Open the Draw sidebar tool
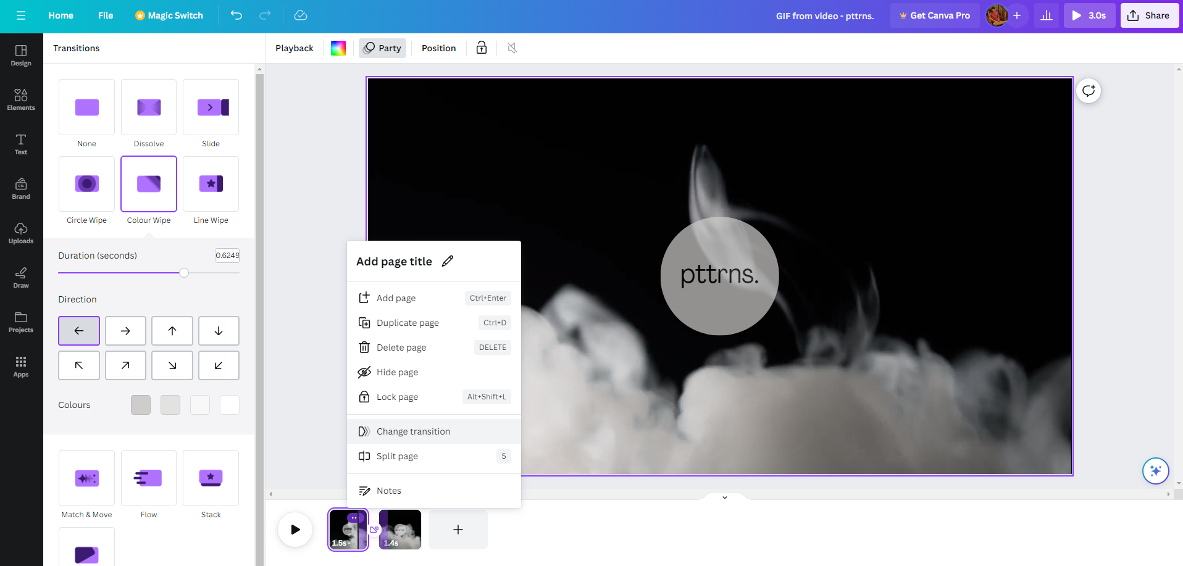Screen dimensions: 1183x566 click(x=21, y=277)
